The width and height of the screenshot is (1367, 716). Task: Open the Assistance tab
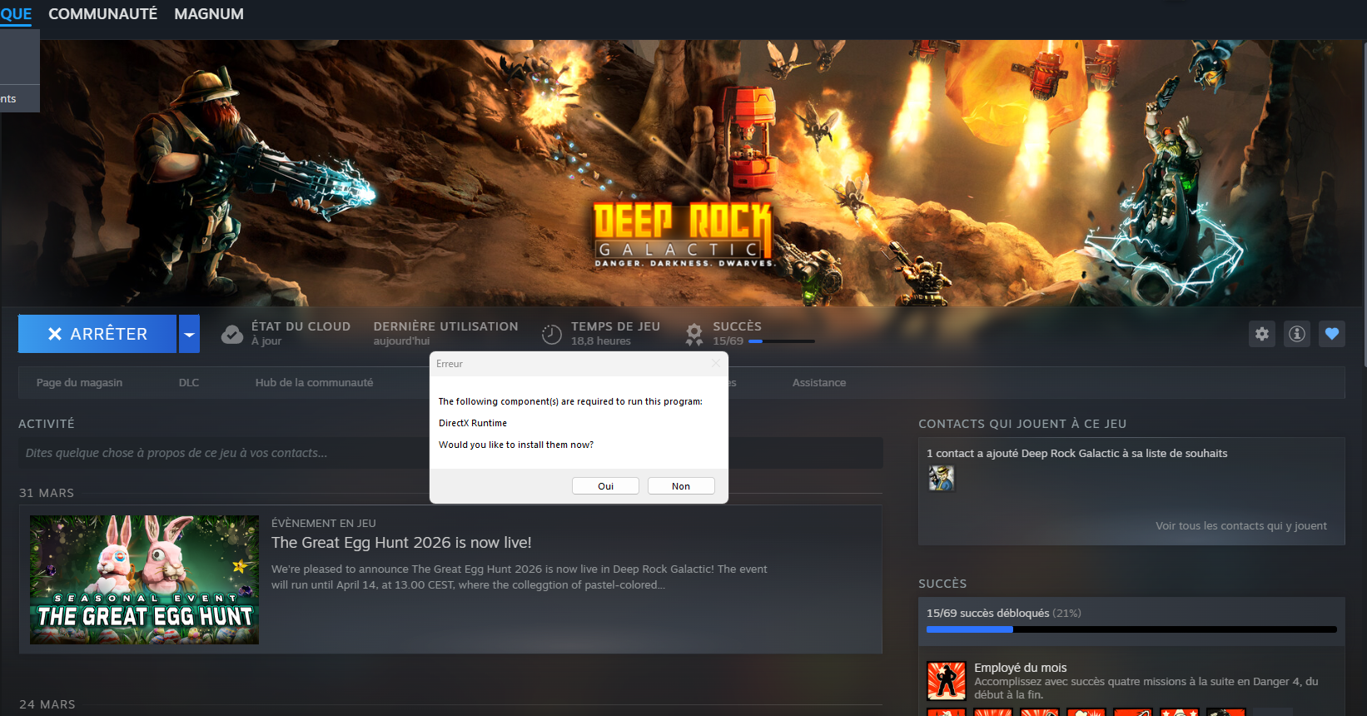click(819, 383)
